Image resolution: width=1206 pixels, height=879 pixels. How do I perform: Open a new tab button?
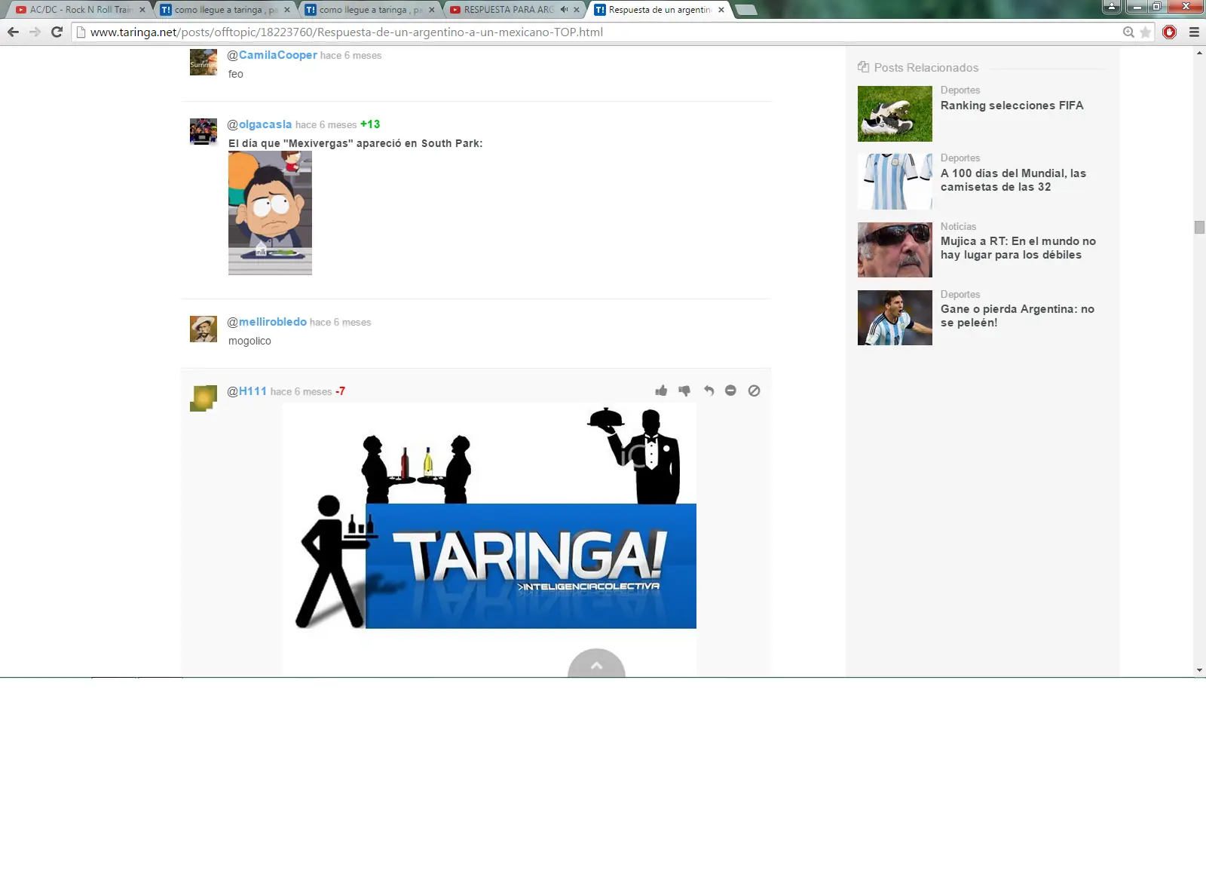[x=745, y=10]
